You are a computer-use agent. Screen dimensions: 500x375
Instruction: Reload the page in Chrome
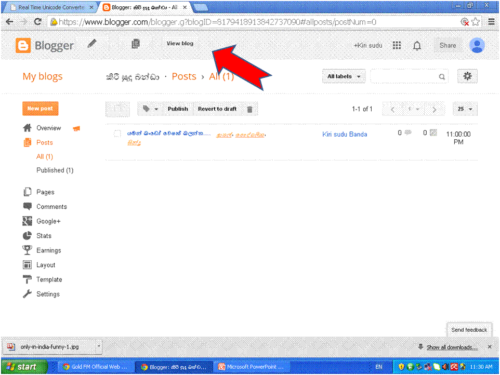point(37,22)
